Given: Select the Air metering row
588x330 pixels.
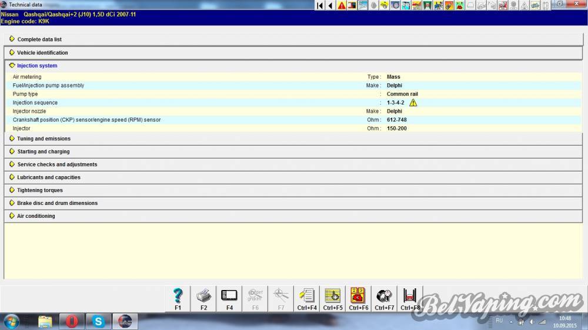Looking at the screenshot, I should (x=294, y=77).
